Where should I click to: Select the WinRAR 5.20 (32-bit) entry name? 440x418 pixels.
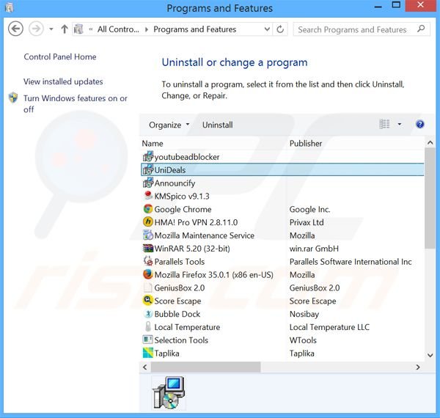192,249
